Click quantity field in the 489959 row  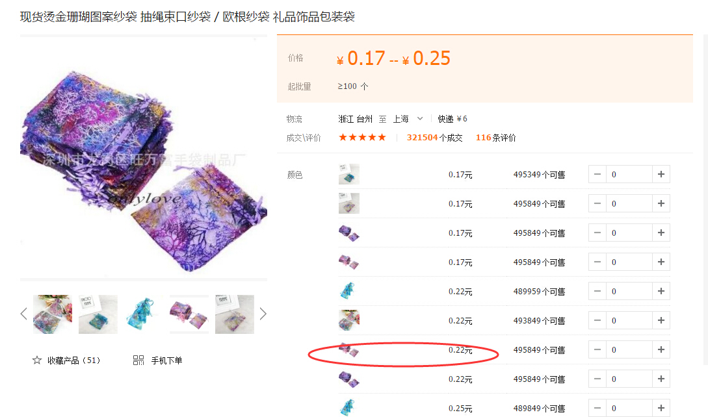pos(629,291)
